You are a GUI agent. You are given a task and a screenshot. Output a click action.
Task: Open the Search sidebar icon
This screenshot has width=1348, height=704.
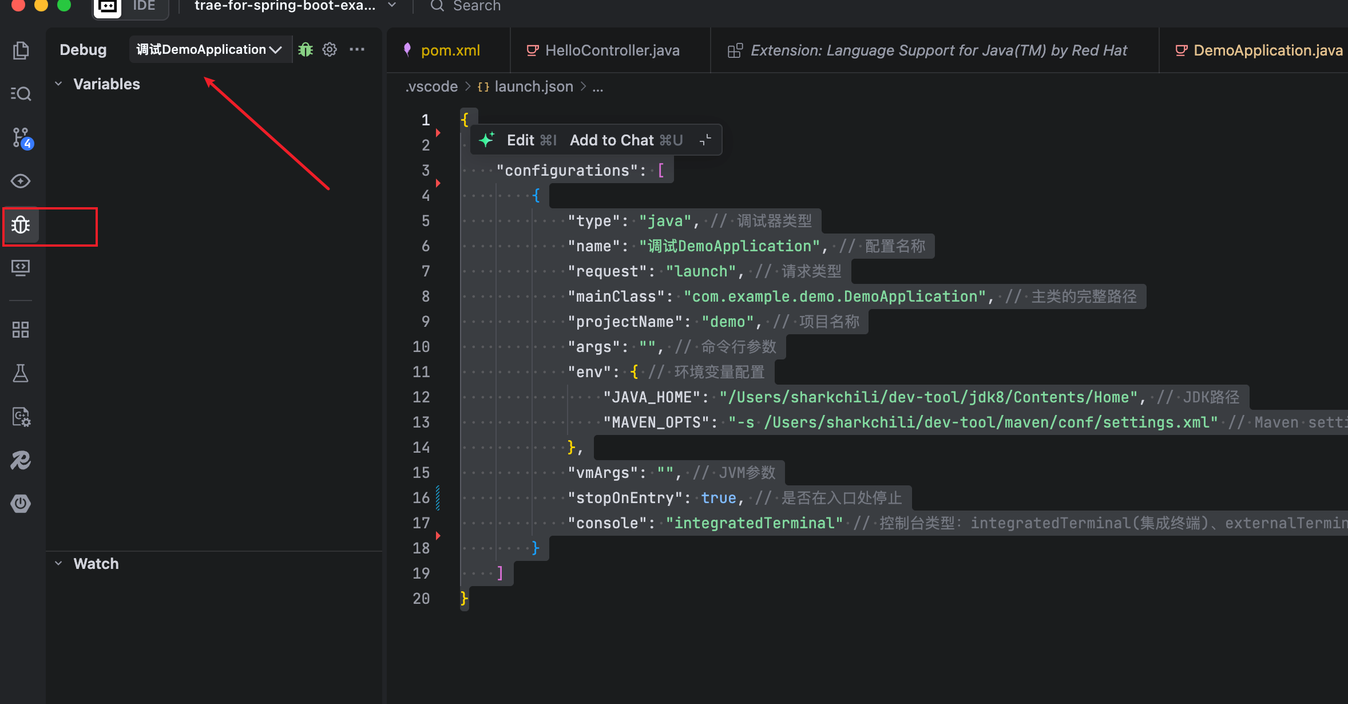(x=21, y=93)
